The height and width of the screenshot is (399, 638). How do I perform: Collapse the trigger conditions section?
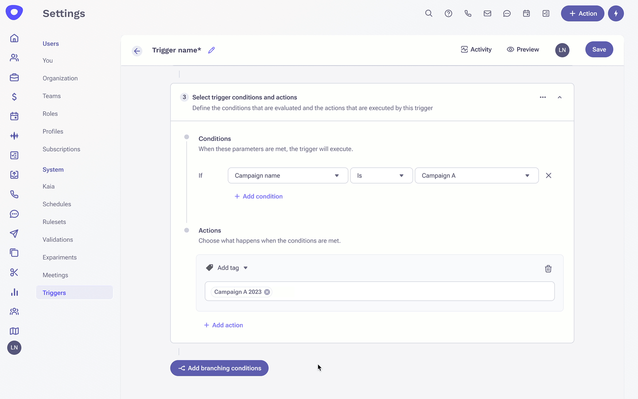click(560, 97)
